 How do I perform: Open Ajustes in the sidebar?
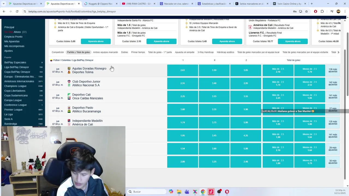click(x=8, y=51)
